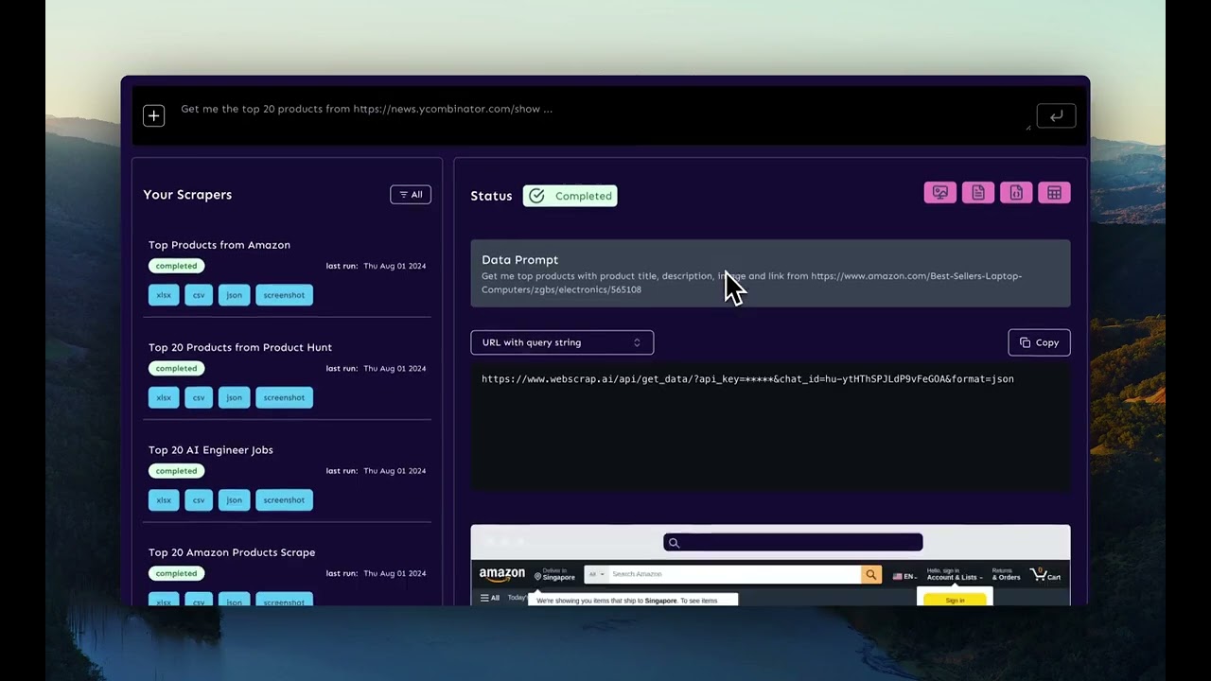Download xlsx for Top 20 AI Engineer Jobs

tap(164, 499)
